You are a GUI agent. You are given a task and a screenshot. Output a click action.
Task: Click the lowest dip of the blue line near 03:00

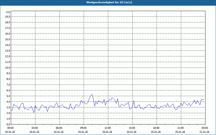click(34, 113)
